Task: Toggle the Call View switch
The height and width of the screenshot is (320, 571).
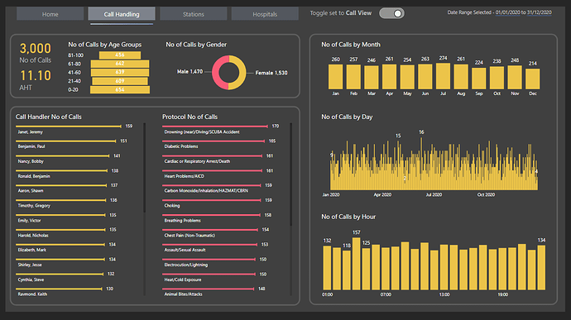Action: pyautogui.click(x=391, y=13)
